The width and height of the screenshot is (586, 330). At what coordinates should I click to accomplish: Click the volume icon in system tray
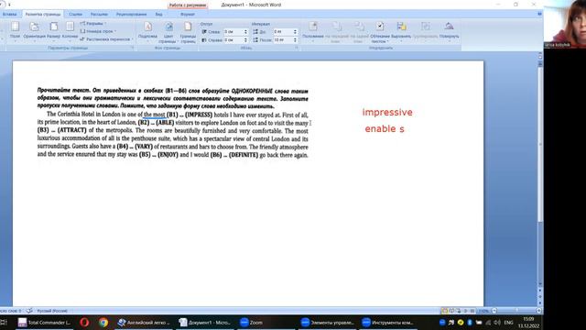tap(496, 322)
